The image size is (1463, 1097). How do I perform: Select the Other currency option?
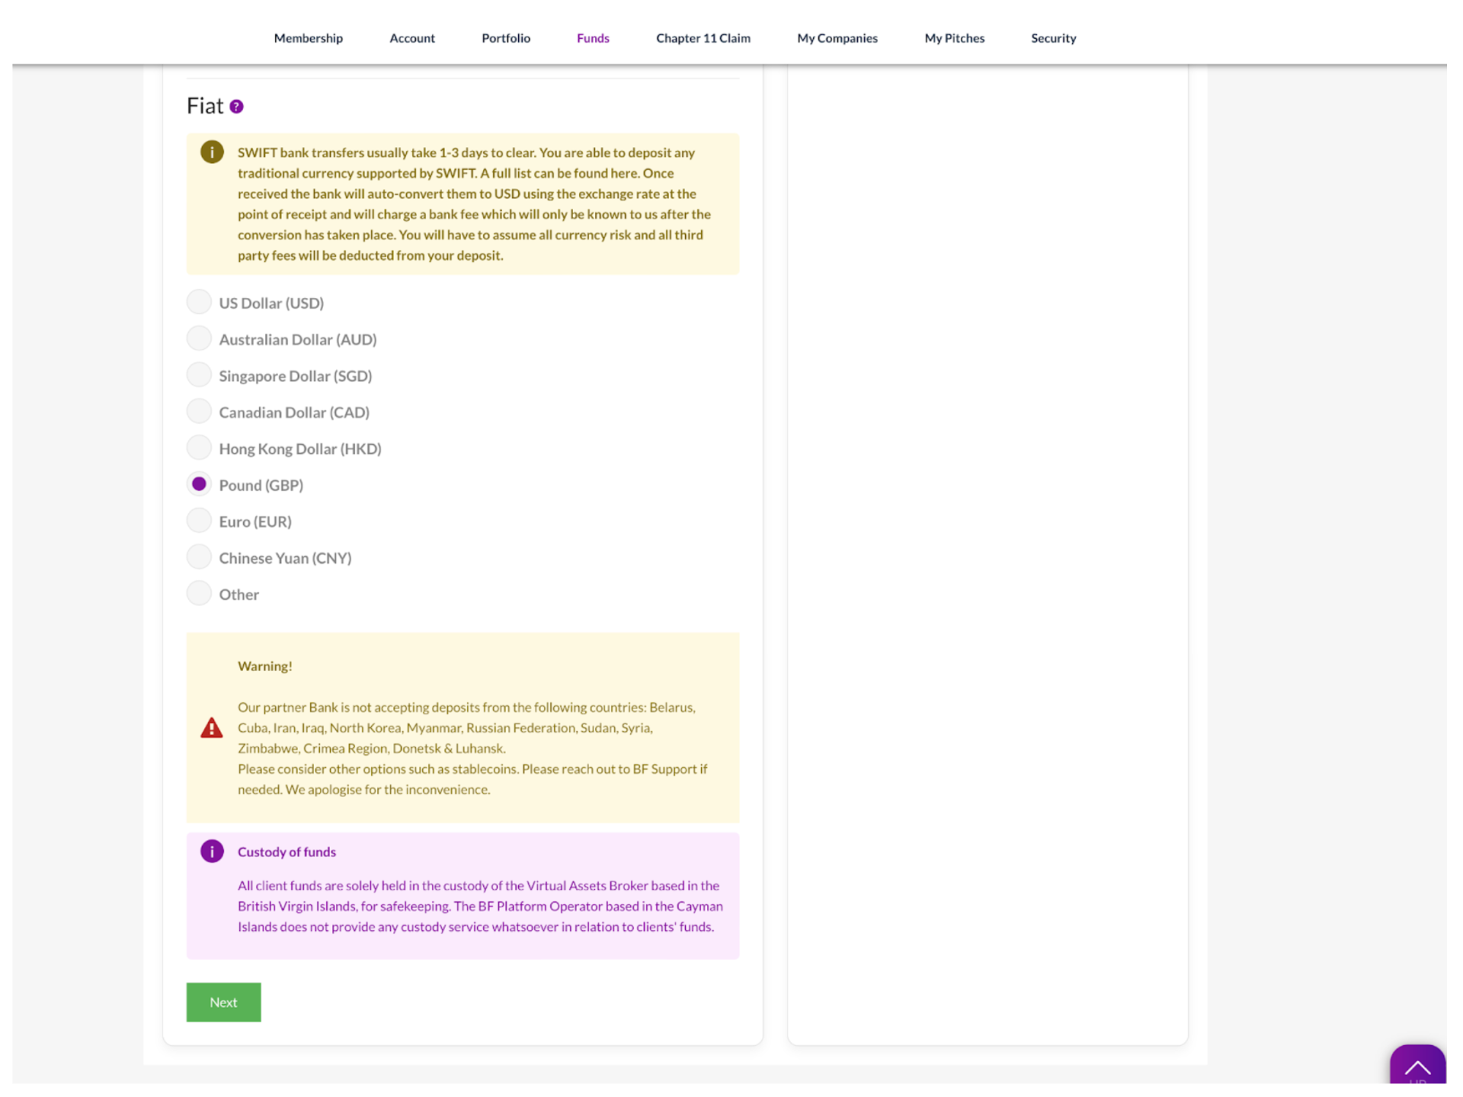pos(199,593)
